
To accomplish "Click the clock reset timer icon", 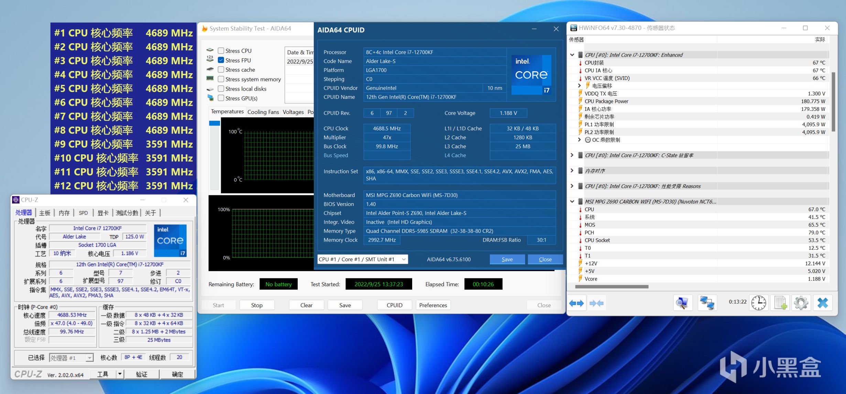I will coord(758,303).
